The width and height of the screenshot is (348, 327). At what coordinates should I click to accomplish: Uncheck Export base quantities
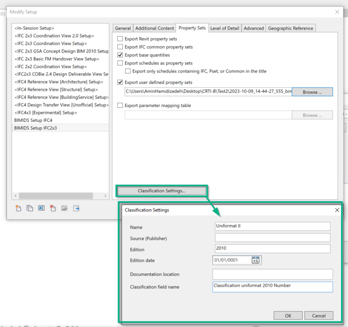click(120, 55)
